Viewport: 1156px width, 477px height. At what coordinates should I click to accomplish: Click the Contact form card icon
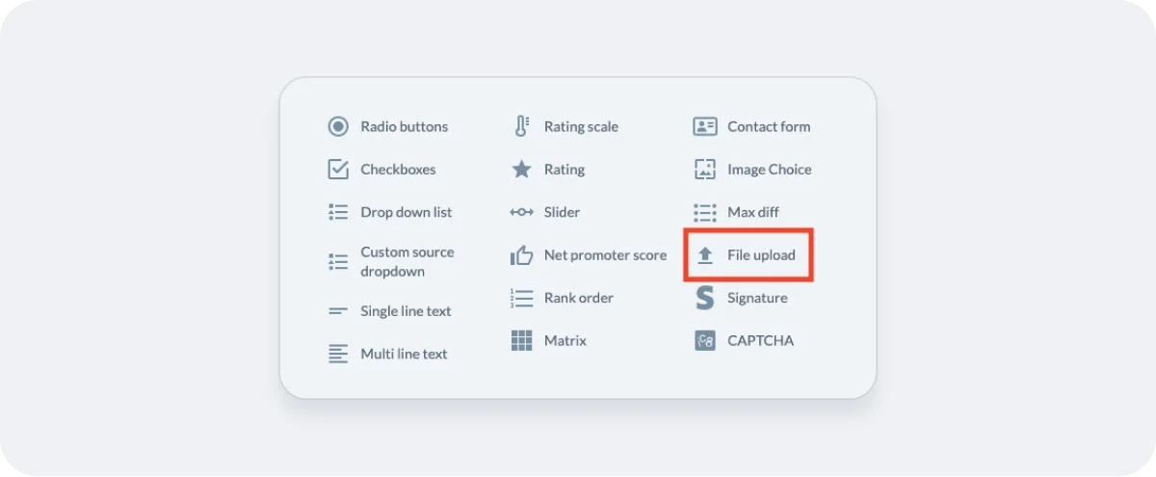click(705, 126)
